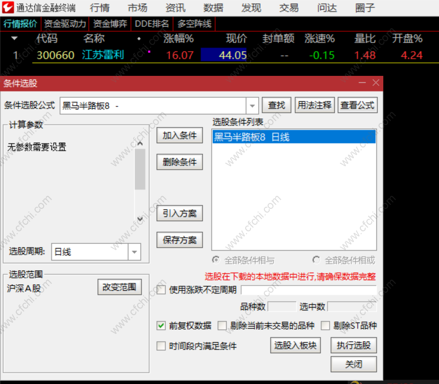Sort by the 涨速% column header

[320, 38]
